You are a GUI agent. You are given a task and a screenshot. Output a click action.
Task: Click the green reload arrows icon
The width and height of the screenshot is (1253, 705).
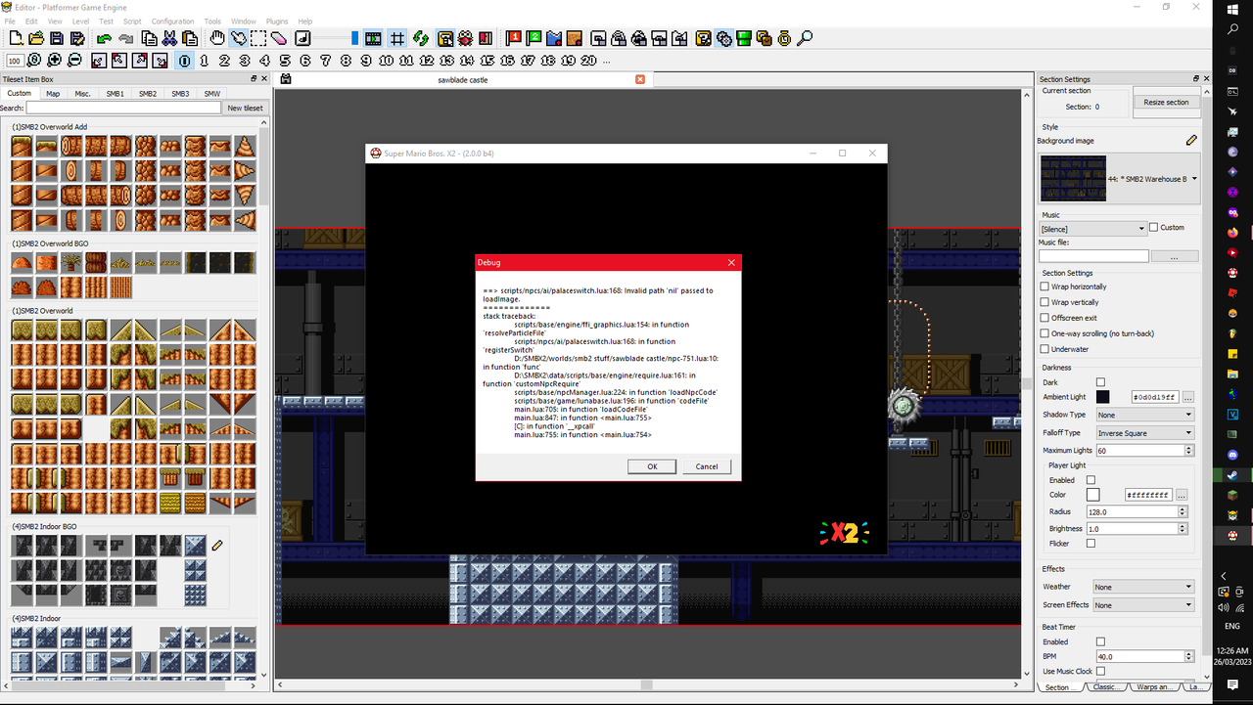(x=420, y=38)
